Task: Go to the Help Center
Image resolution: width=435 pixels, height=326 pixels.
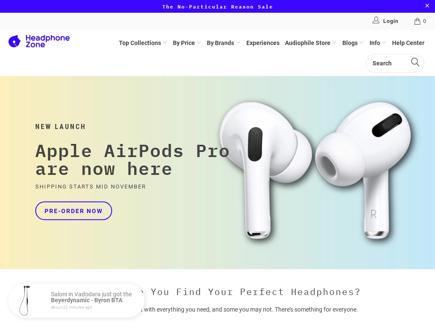Action: click(408, 43)
